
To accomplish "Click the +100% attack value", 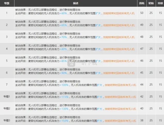I will click(x=64, y=85).
